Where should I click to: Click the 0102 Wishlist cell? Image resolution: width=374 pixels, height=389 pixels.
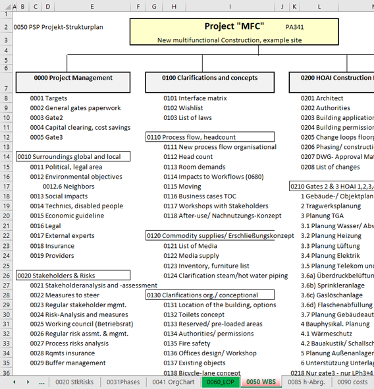(x=183, y=108)
